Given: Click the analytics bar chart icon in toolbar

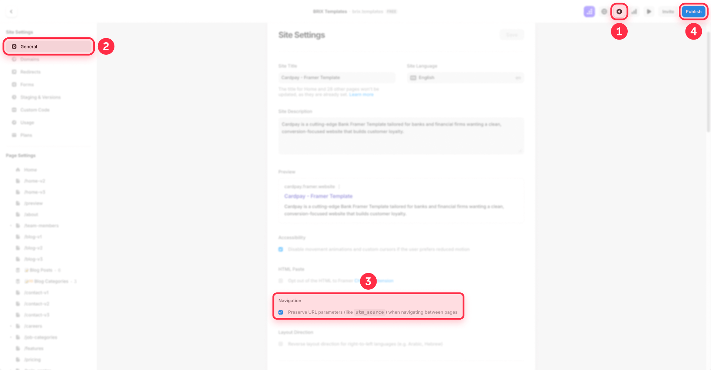Looking at the screenshot, I should tap(634, 11).
